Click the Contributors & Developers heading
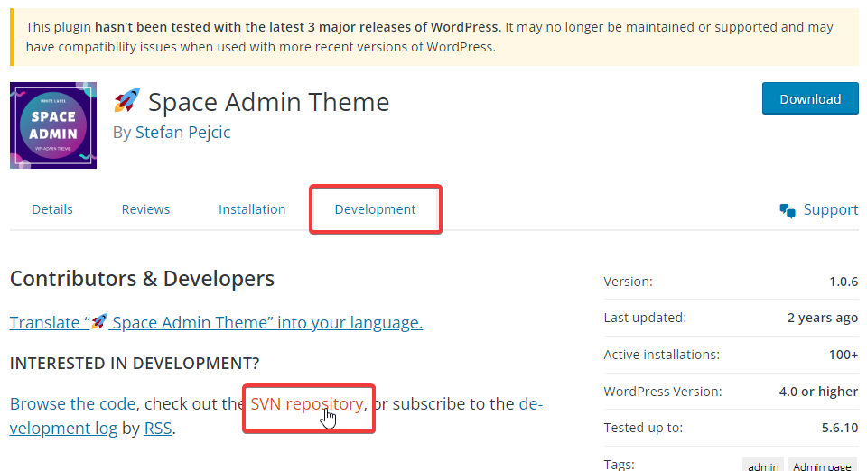 (142, 279)
